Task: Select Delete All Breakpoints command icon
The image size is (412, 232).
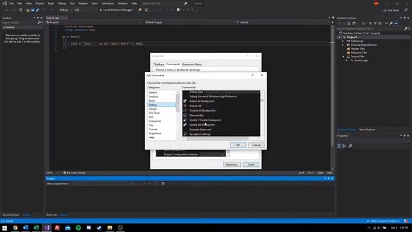Action: 185,101
